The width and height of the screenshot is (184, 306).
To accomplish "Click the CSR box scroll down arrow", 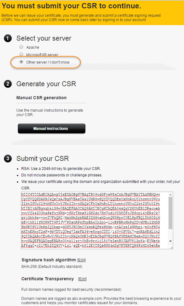I will pyautogui.click(x=171, y=241).
